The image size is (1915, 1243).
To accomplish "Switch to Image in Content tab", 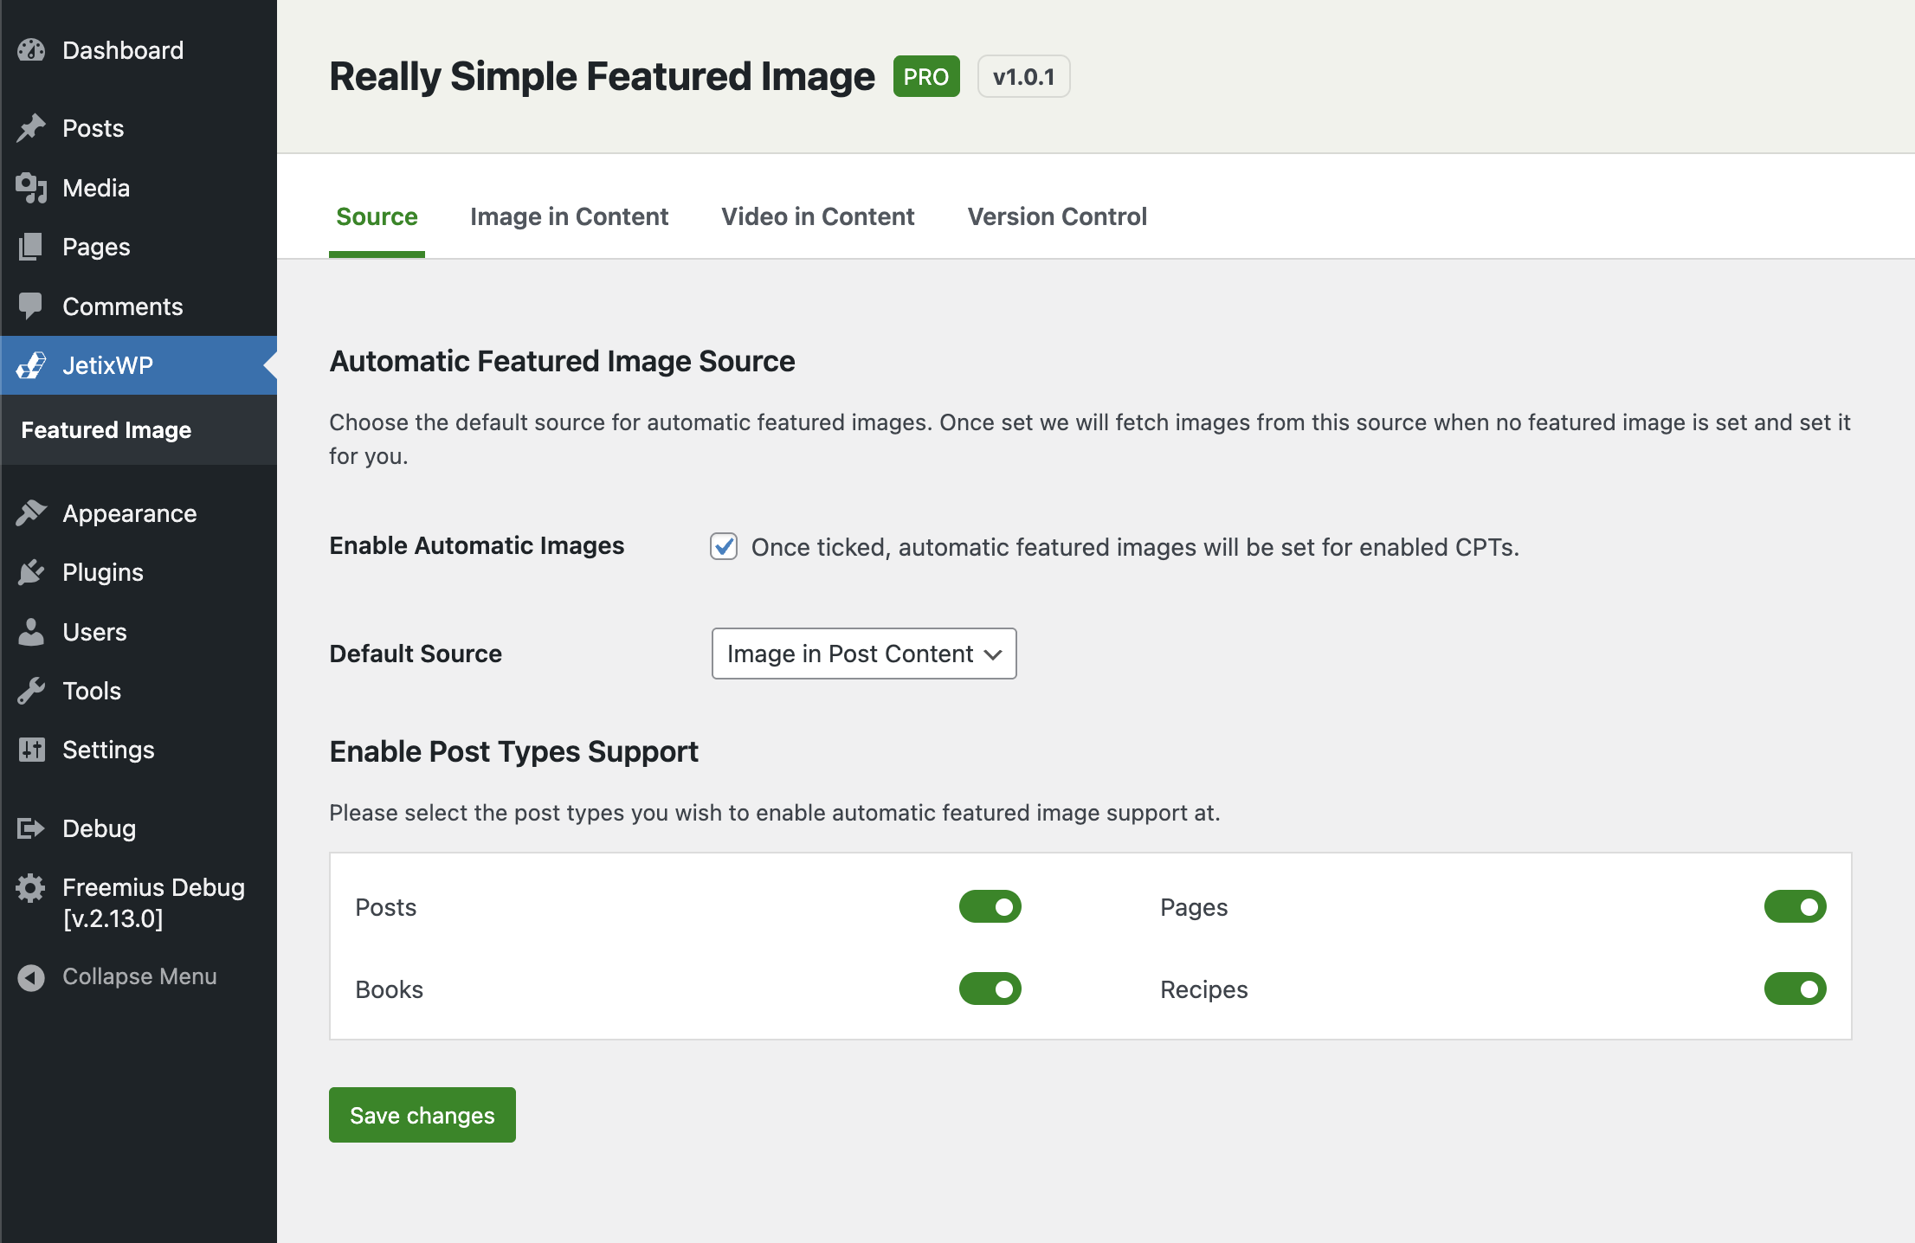I will coord(569,216).
